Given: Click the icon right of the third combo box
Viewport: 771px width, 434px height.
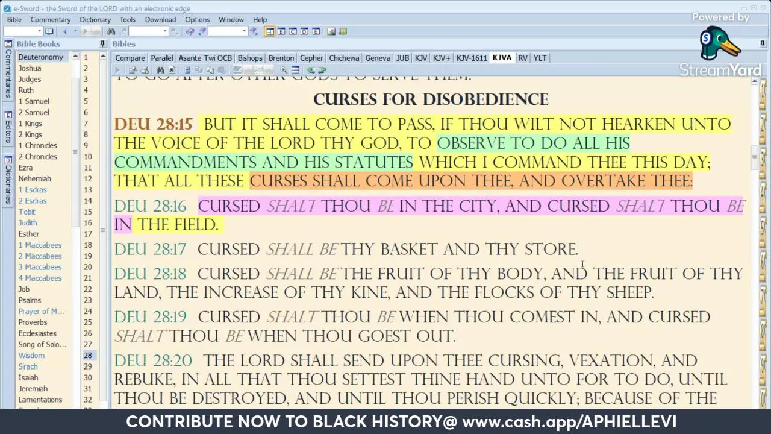Looking at the screenshot, I should click(254, 31).
